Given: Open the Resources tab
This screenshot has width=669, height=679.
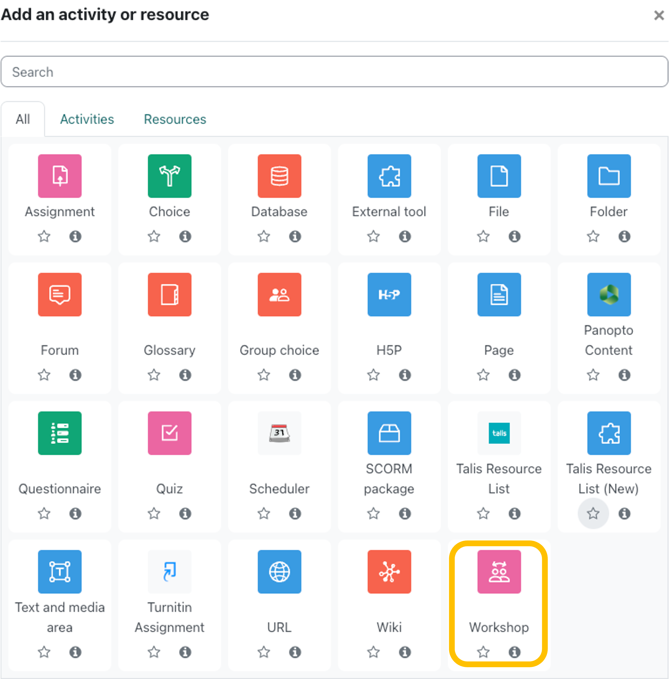Looking at the screenshot, I should (175, 119).
